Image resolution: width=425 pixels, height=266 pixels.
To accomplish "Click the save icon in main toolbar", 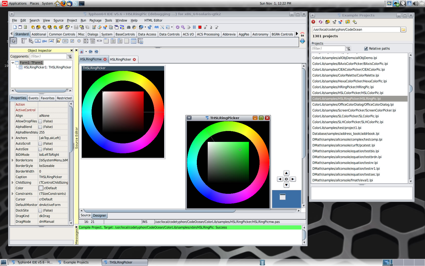I will 76,27.
